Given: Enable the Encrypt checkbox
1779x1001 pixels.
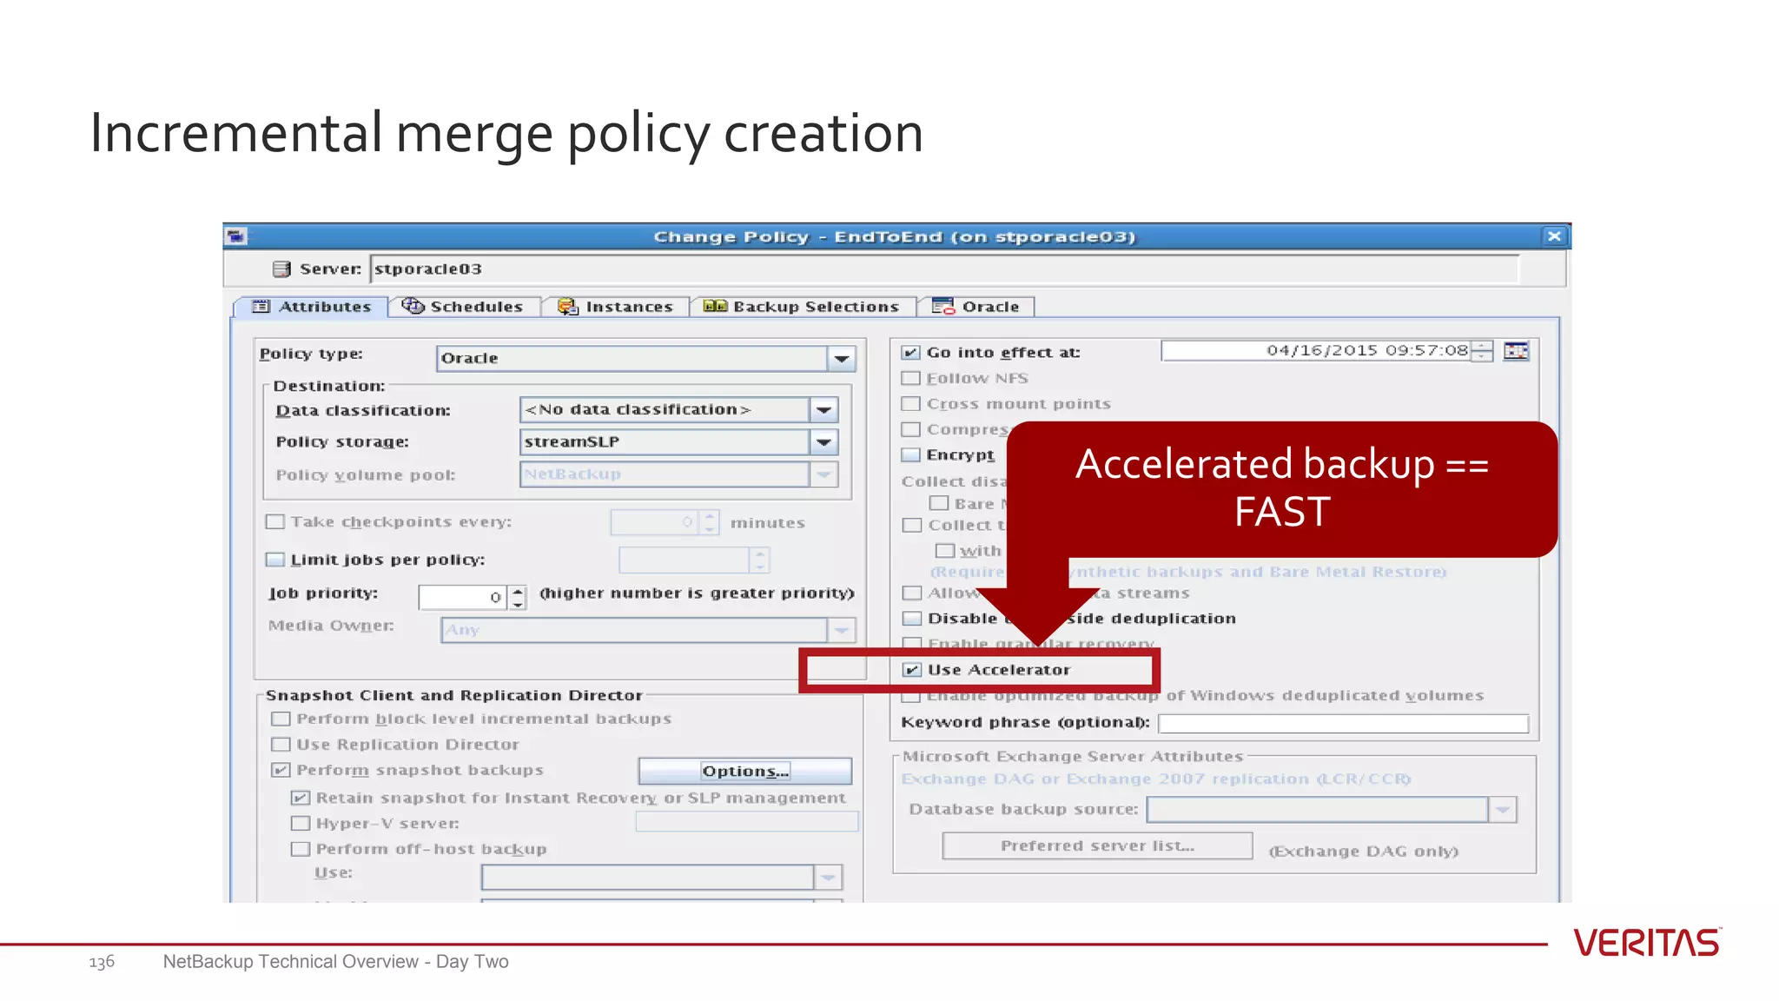Looking at the screenshot, I should coord(910,455).
